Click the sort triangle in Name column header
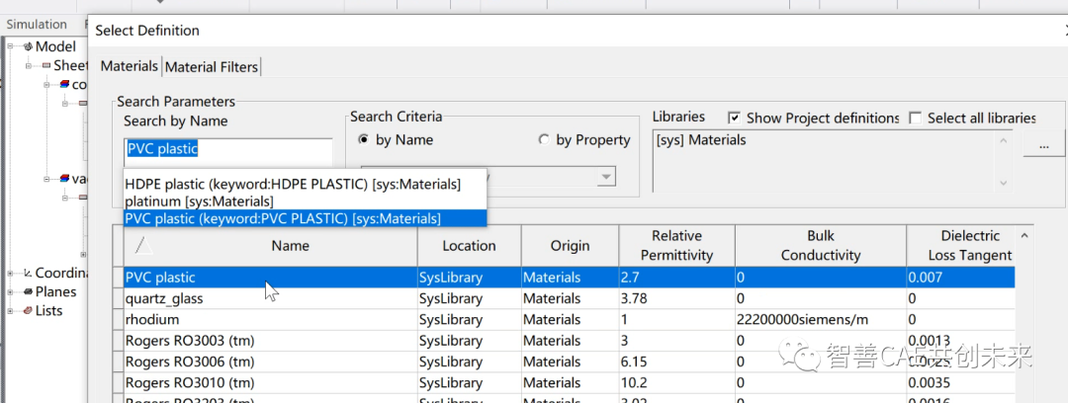The width and height of the screenshot is (1068, 403). point(143,246)
